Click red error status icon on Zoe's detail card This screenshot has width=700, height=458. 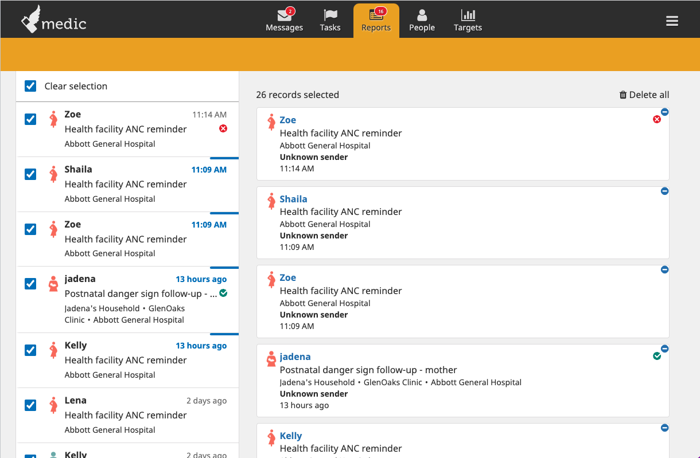pyautogui.click(x=657, y=119)
